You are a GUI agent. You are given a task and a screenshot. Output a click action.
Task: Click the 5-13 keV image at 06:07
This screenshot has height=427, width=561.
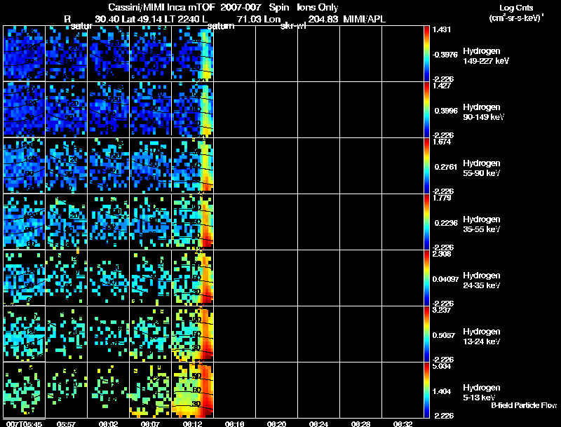(x=150, y=391)
